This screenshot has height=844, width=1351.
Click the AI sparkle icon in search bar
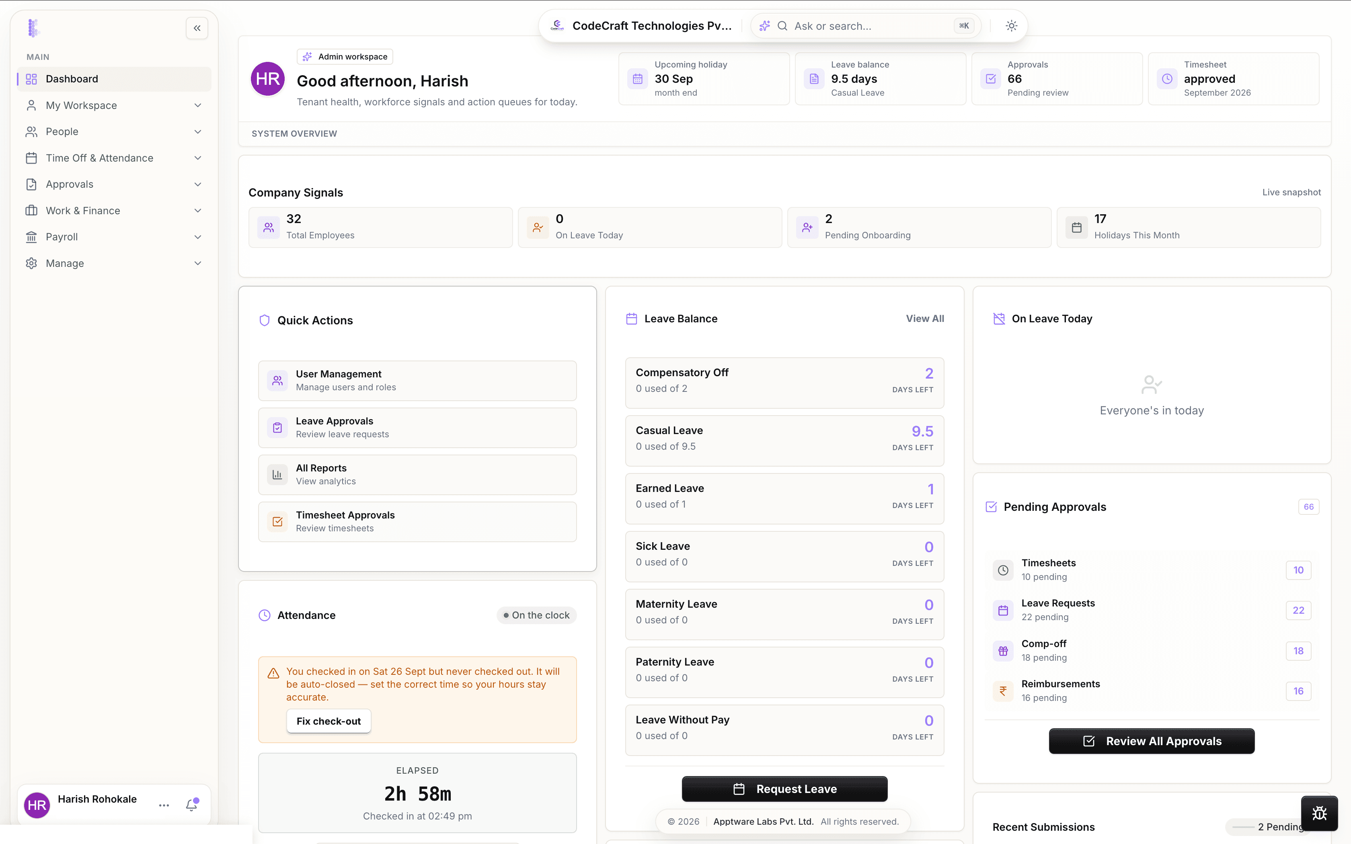[765, 26]
